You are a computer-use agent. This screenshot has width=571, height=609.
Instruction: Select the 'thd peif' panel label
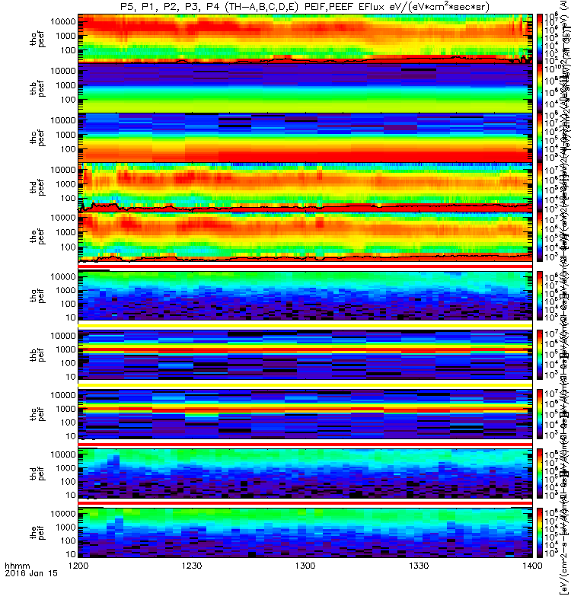(37, 473)
